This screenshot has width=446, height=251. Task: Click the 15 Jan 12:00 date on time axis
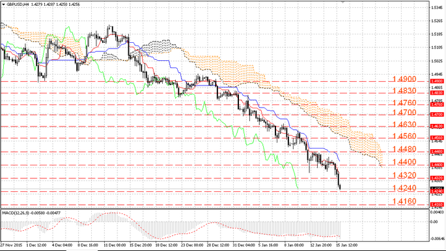click(347, 245)
